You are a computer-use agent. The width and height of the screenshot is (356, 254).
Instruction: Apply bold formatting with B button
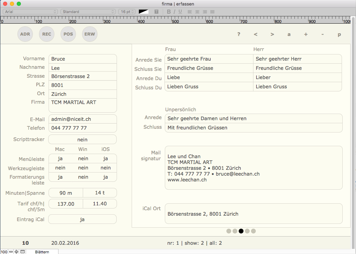coord(169,12)
